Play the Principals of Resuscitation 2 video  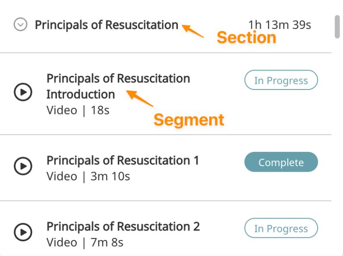pyautogui.click(x=22, y=232)
